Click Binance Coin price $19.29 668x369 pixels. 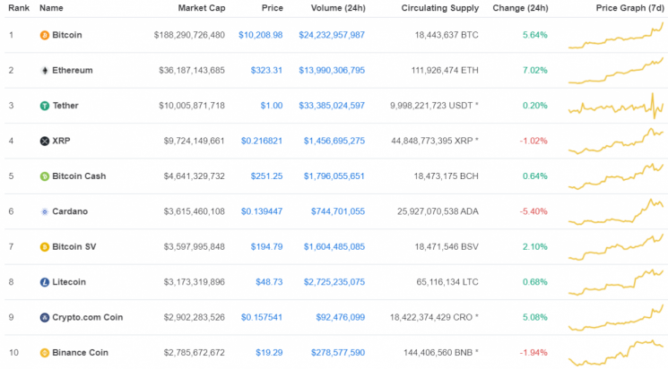point(269,353)
